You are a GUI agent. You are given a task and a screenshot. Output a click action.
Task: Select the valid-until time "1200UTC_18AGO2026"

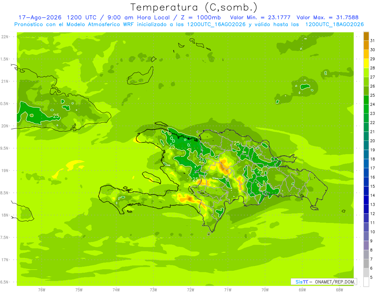pyautogui.click(x=334, y=24)
